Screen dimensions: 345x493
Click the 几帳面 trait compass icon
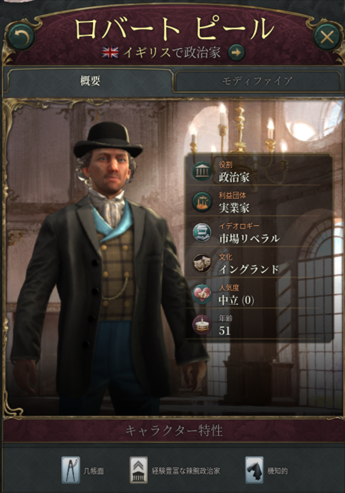pos(71,470)
